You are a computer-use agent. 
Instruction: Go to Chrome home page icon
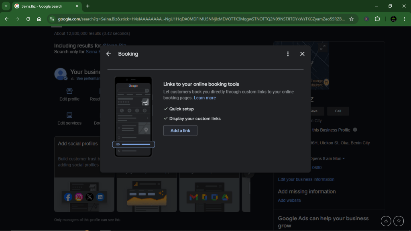39,19
